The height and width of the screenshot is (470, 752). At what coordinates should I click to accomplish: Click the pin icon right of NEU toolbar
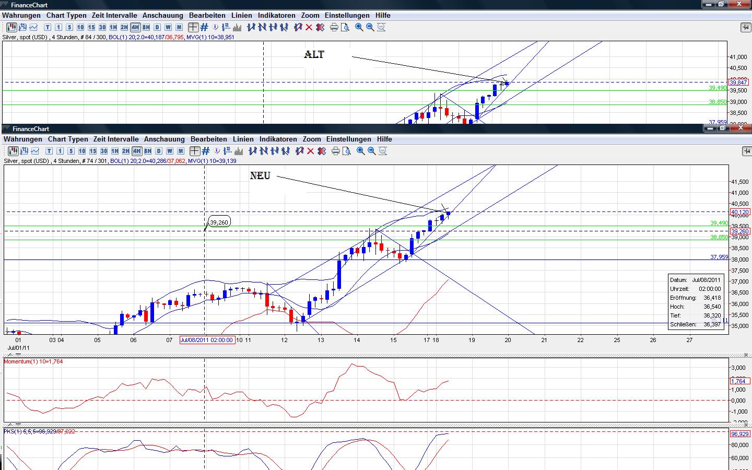point(746,151)
